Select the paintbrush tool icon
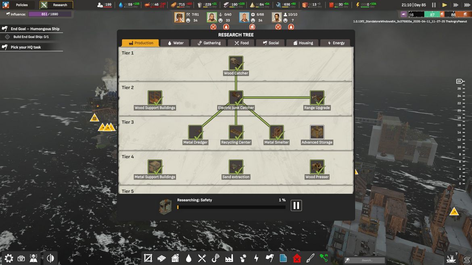 click(310, 258)
